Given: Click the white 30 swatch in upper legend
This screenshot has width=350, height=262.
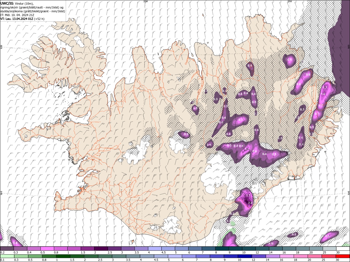Looking at the screenshot, I should [x=343, y=249].
